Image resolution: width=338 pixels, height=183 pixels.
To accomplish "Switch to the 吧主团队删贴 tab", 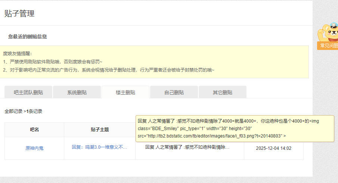I will [28, 92].
